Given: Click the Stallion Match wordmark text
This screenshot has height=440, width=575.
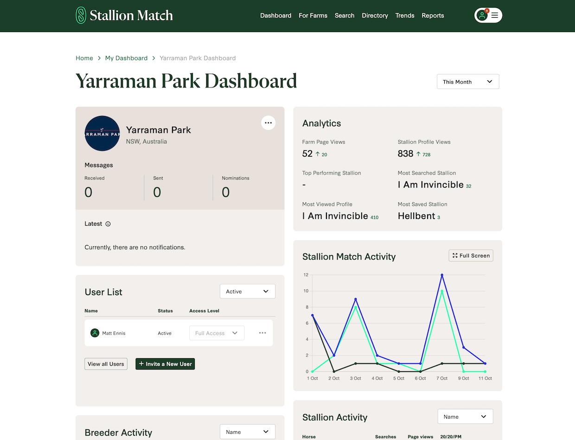Looking at the screenshot, I should [131, 15].
